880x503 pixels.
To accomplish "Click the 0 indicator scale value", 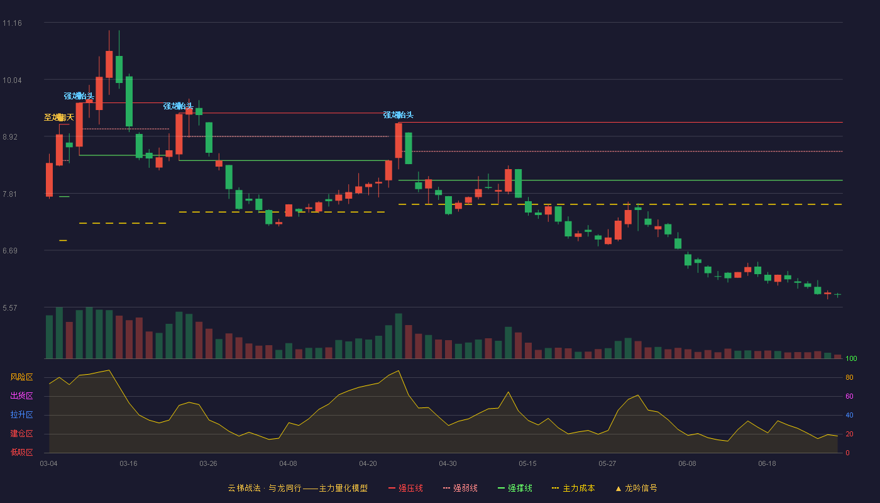I will click(x=847, y=453).
